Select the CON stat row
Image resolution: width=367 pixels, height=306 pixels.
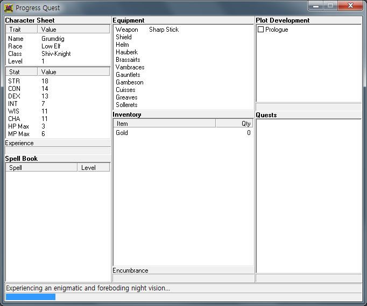[58, 88]
